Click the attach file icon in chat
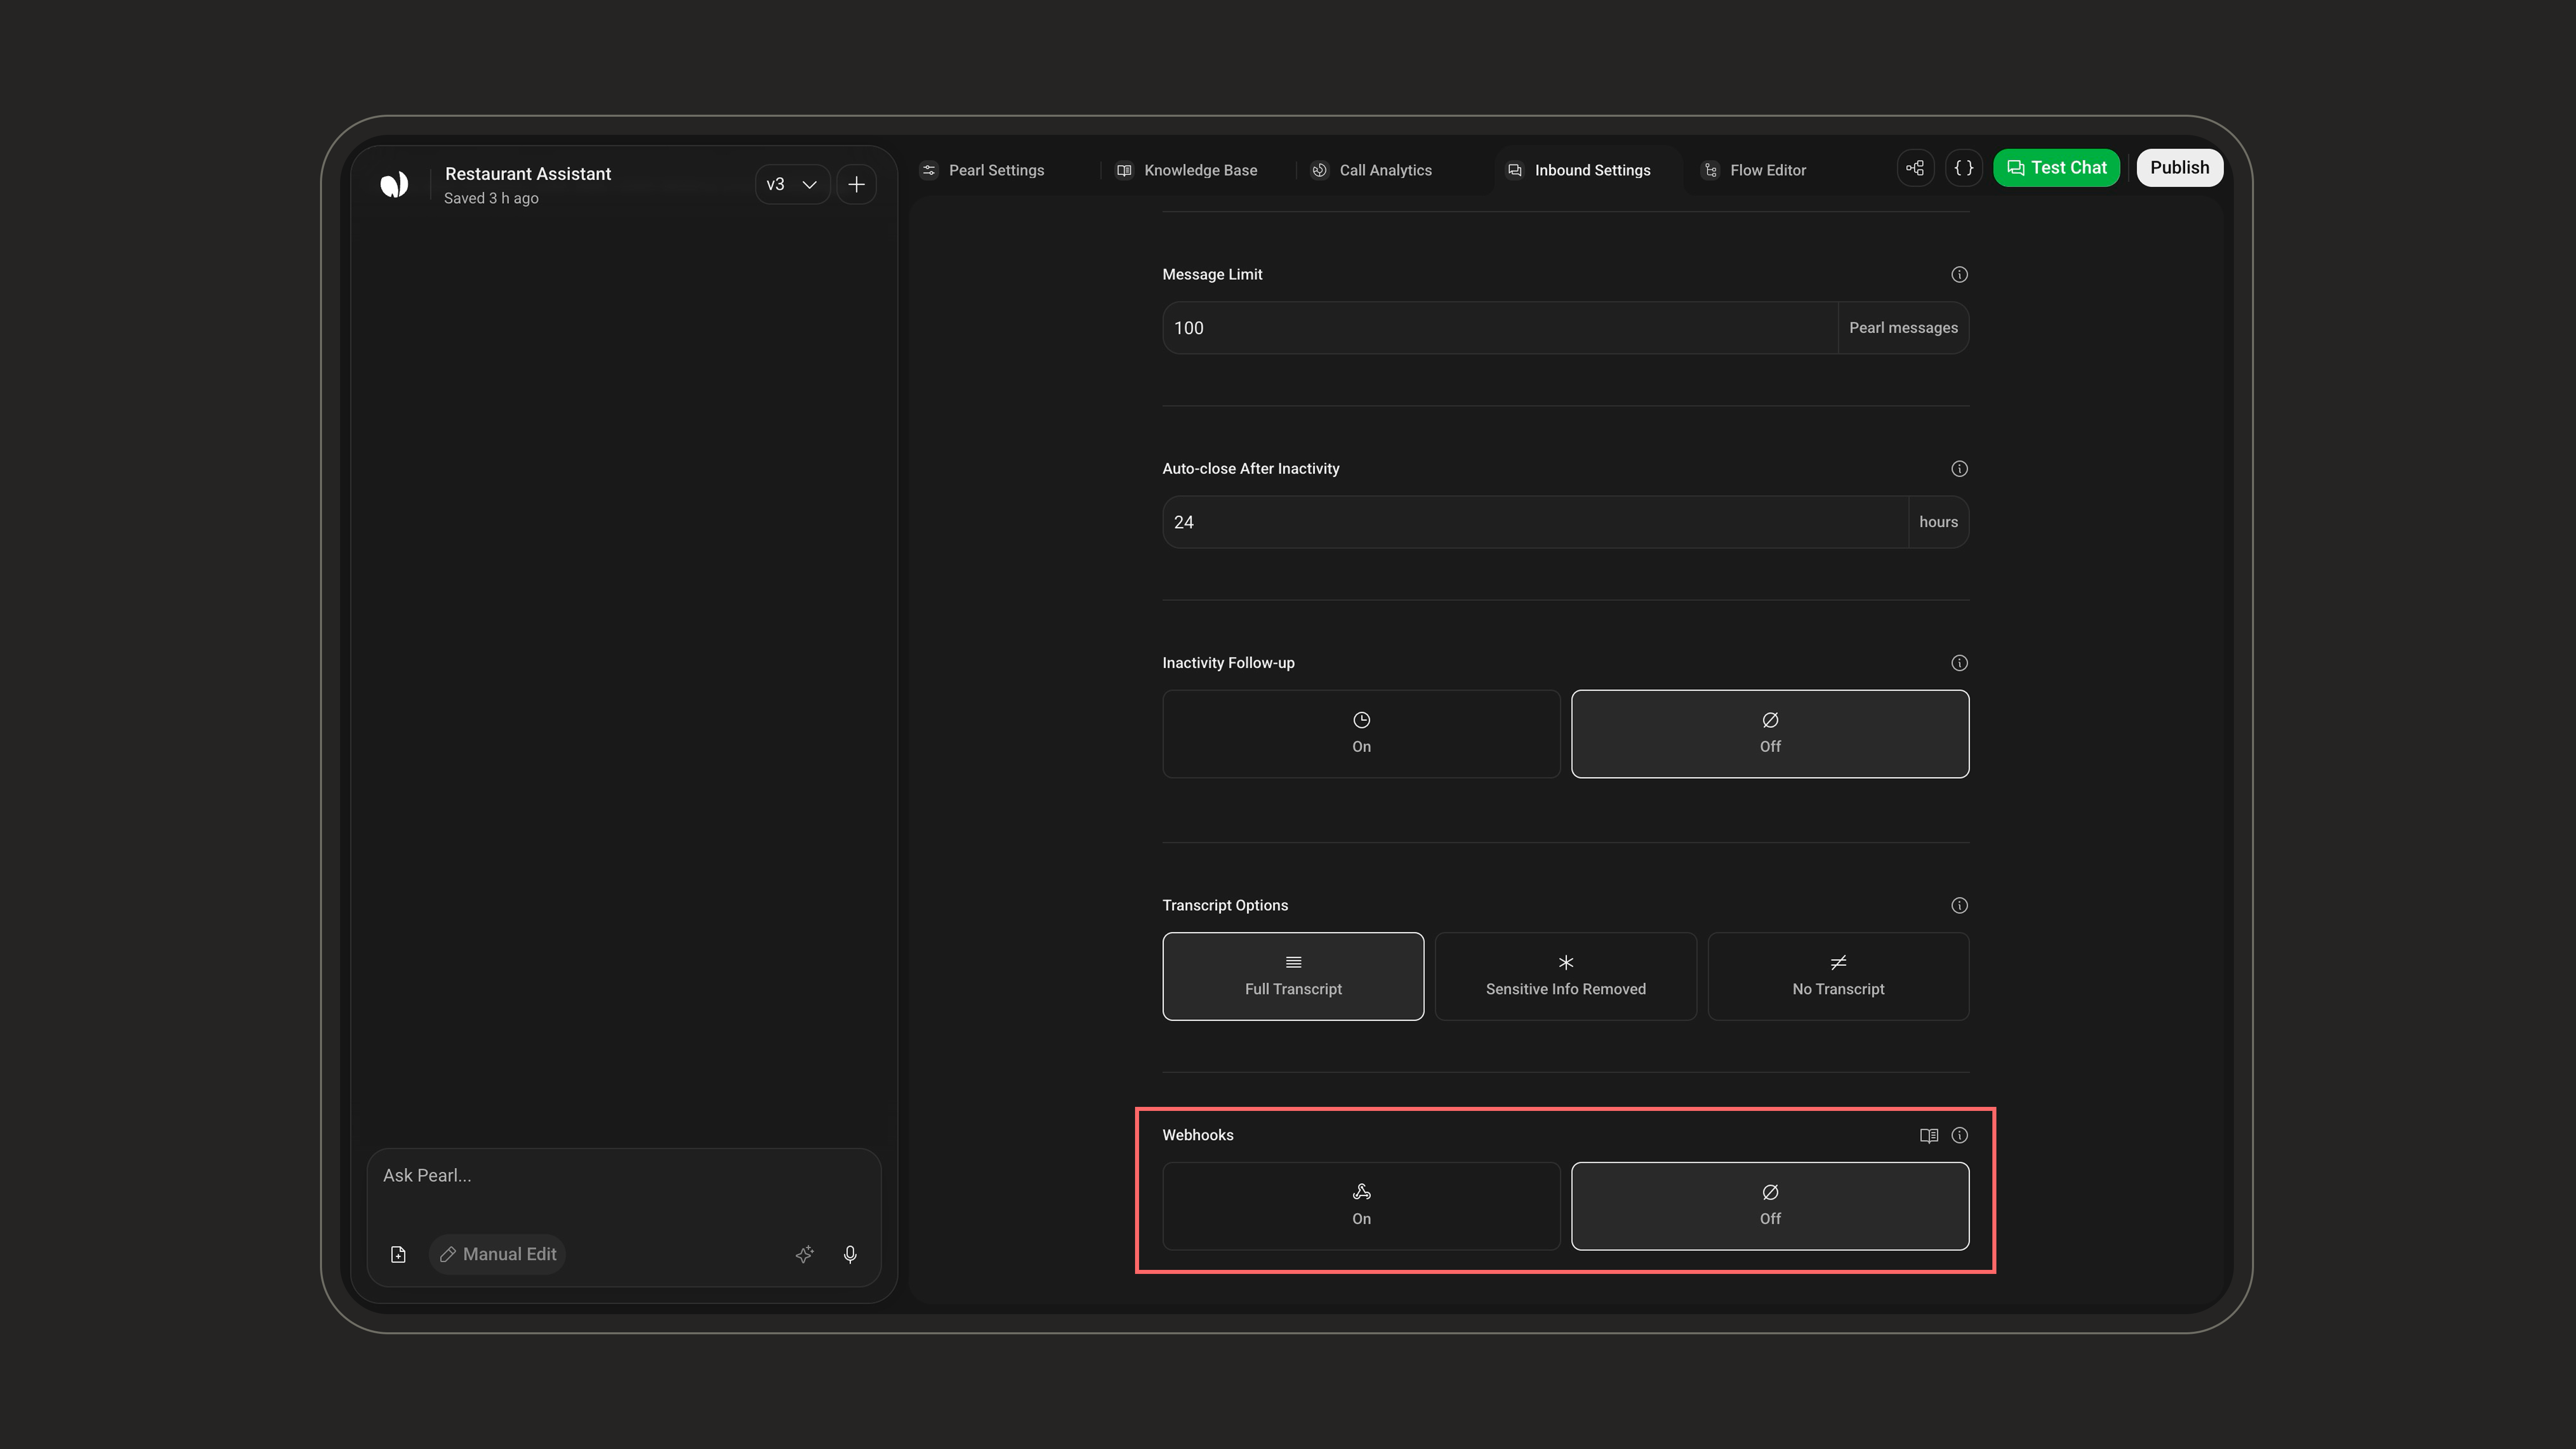Image resolution: width=2576 pixels, height=1449 pixels. [398, 1254]
